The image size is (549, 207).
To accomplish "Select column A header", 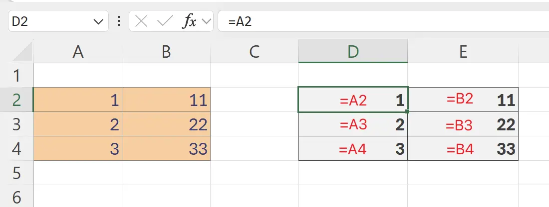I will (x=77, y=52).
